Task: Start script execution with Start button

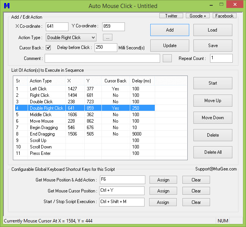Action: pos(212,83)
